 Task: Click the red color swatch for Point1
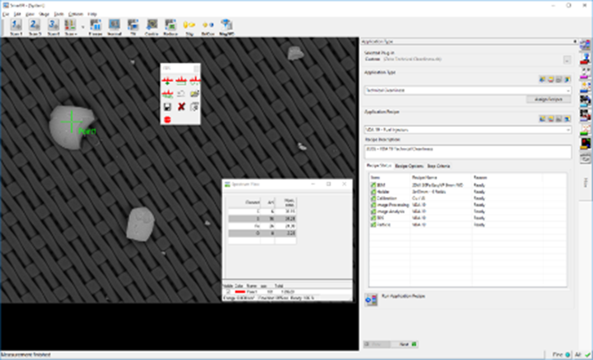coord(240,292)
